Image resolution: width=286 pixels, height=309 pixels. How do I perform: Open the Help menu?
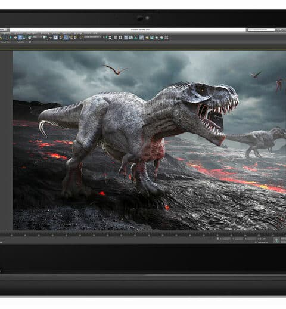[x=95, y=33]
